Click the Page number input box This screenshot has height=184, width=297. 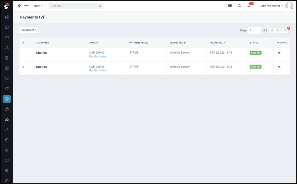point(254,30)
